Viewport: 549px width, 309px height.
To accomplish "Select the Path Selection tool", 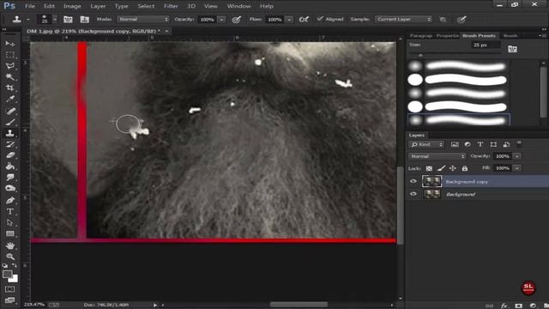I will coord(9,222).
